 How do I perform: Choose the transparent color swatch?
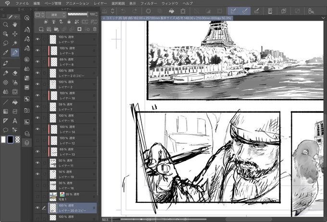(18, 139)
